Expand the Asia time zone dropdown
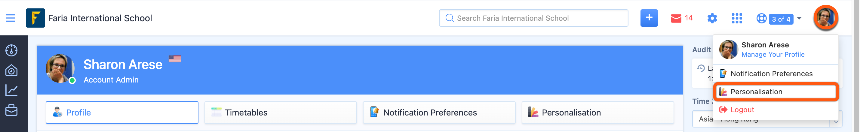Viewport: 860px width, 132px height. point(836,121)
